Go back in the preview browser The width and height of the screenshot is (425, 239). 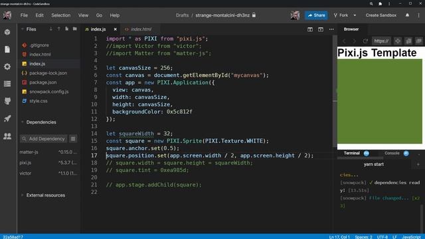click(344, 41)
